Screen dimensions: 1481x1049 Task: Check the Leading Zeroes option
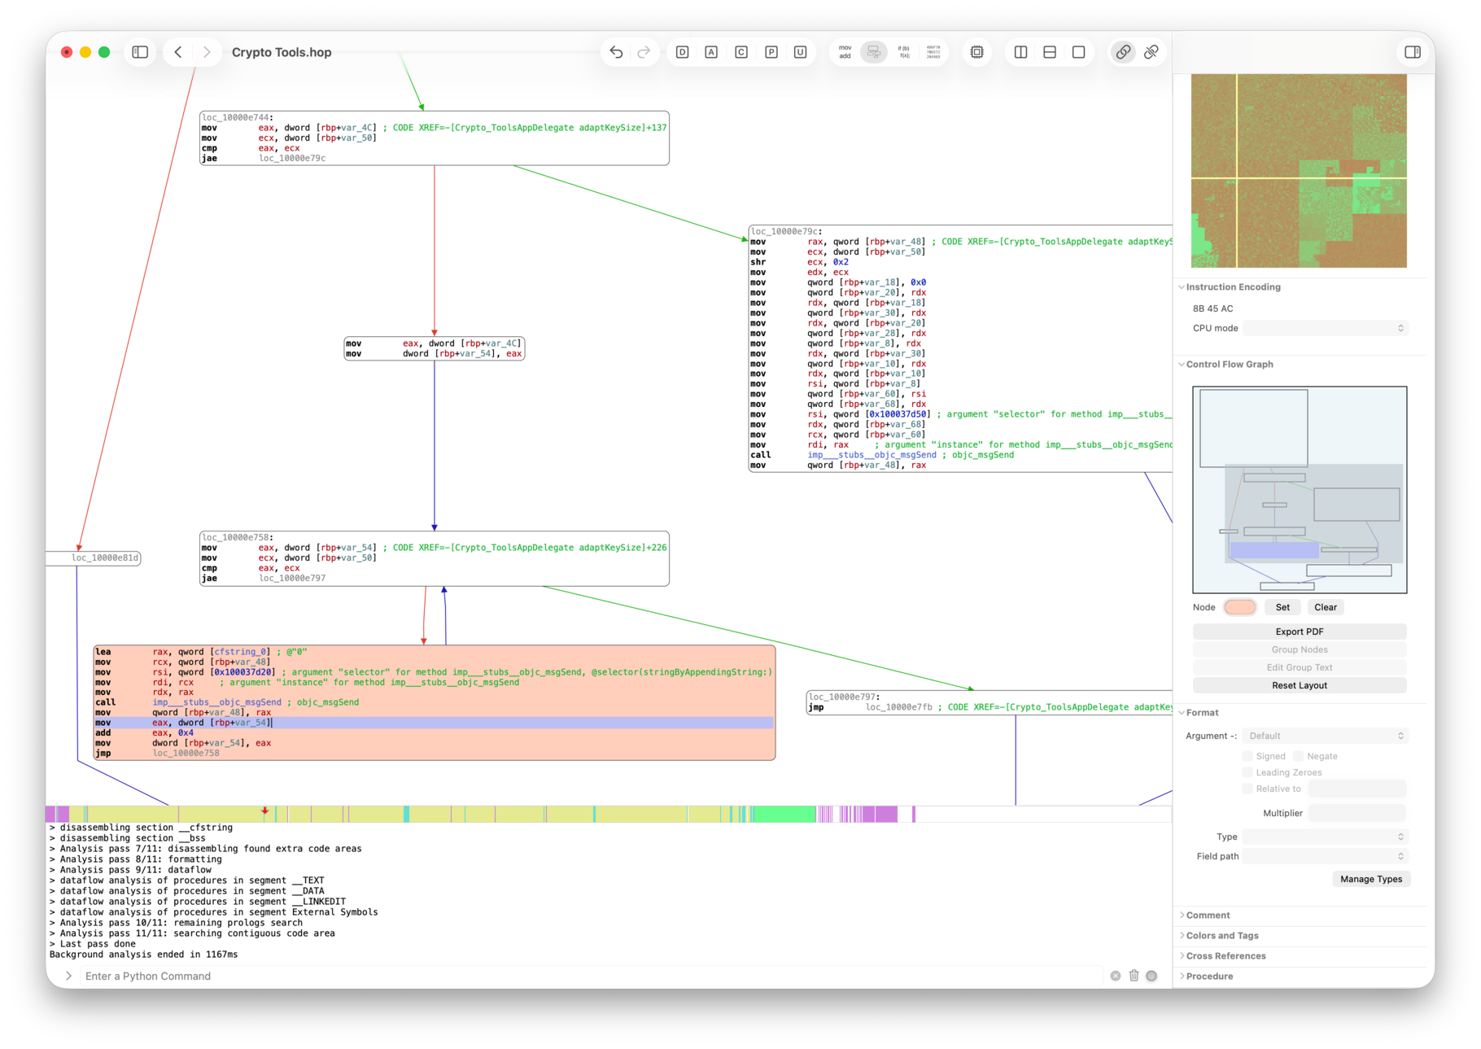click(1247, 772)
